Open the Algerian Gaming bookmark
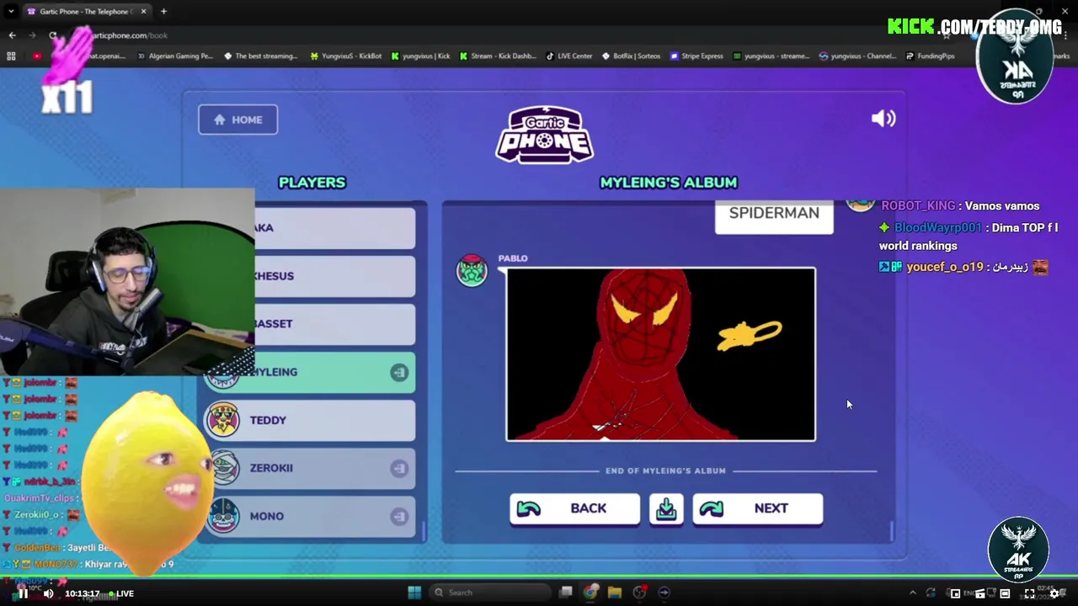1078x606 pixels. [175, 56]
